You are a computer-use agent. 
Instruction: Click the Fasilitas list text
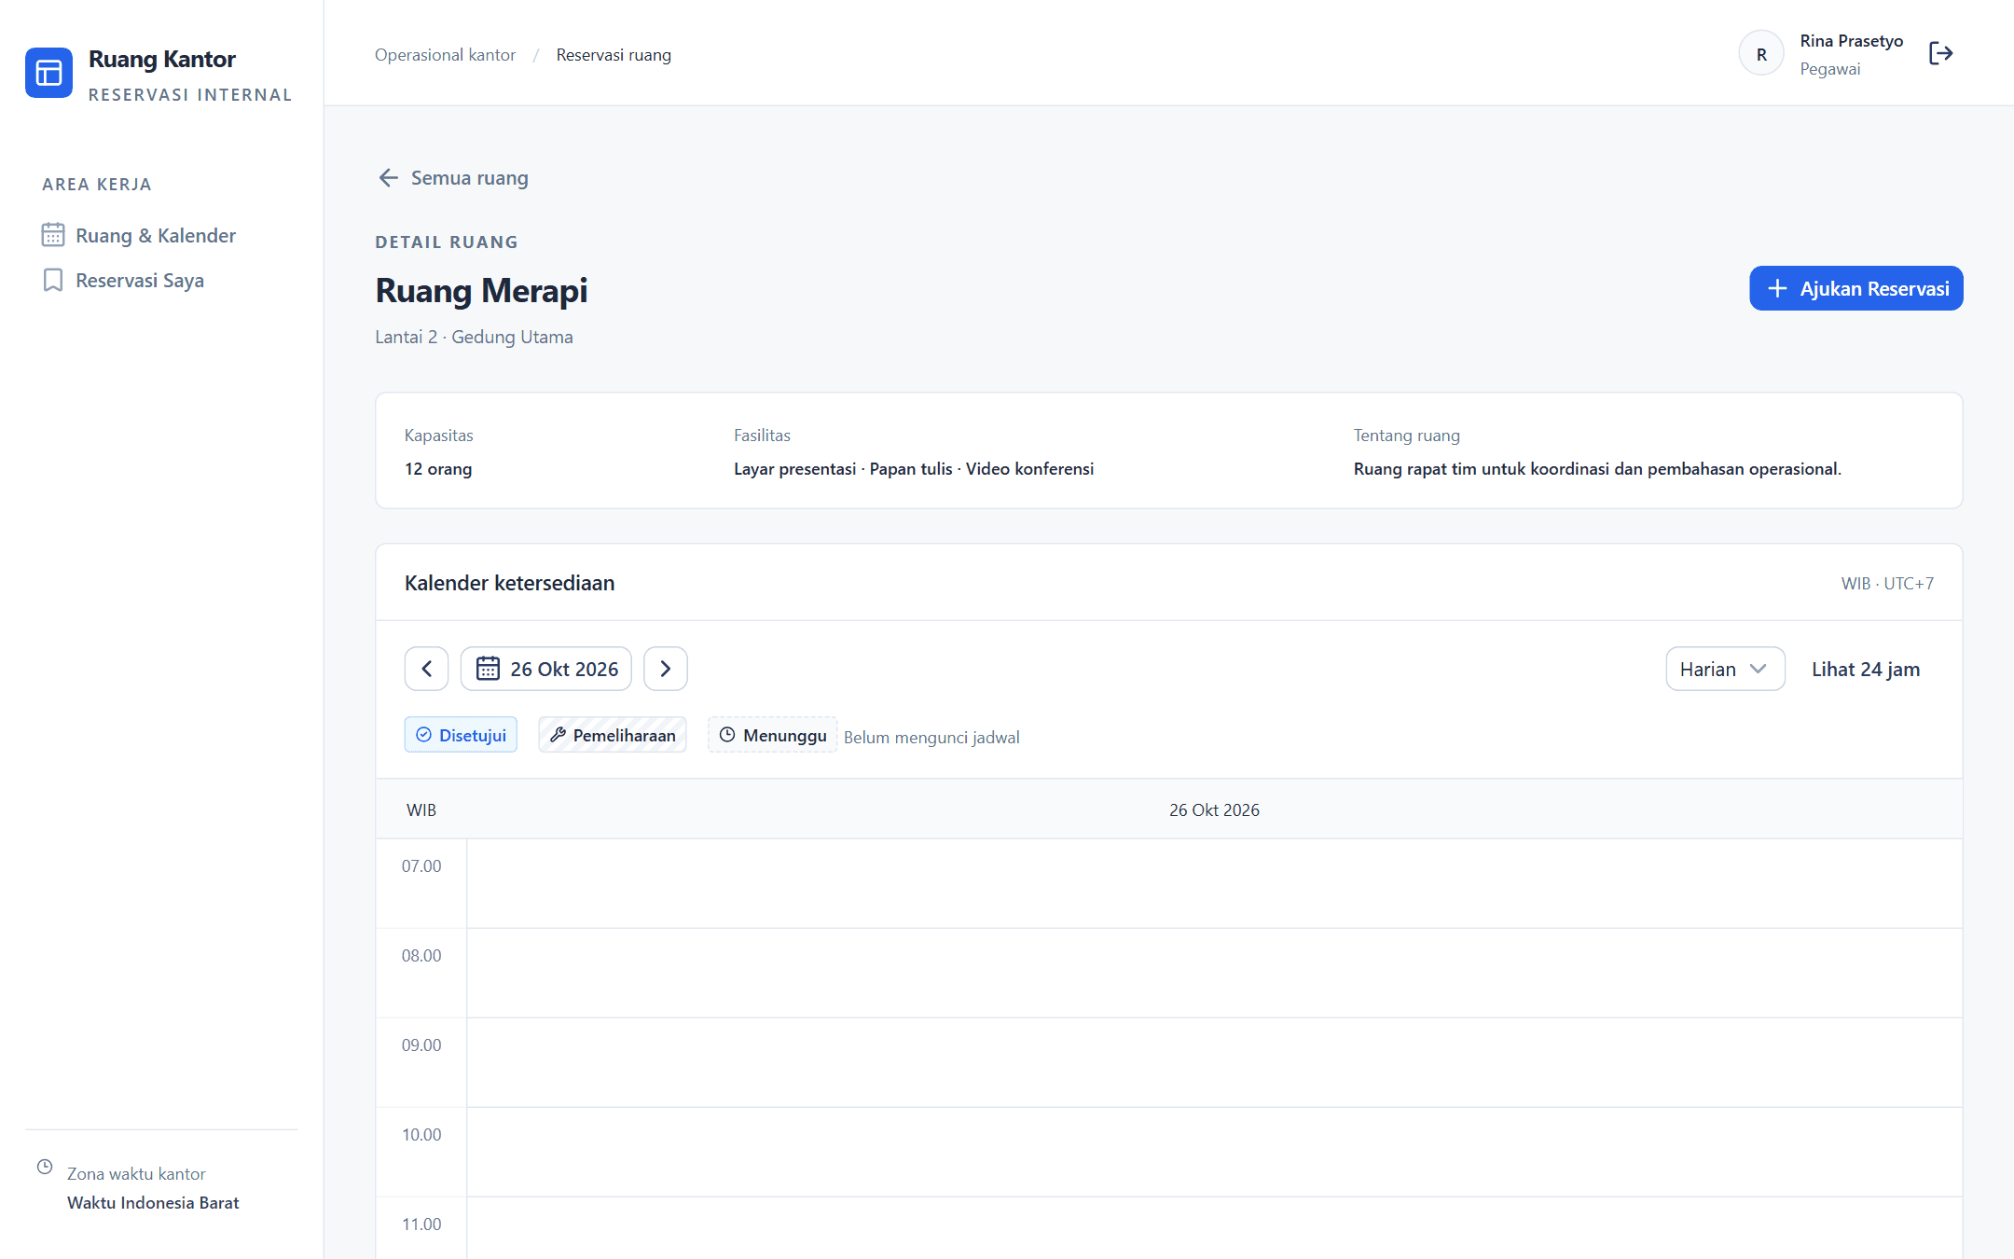(x=914, y=468)
